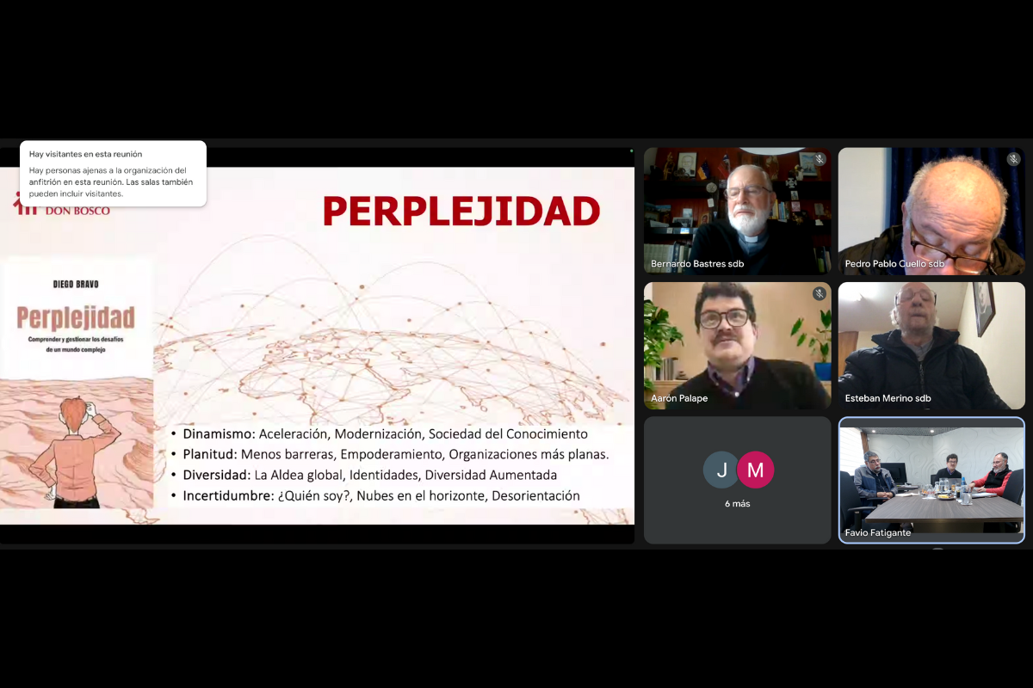
Task: Click the "Bernardo Bastres sdb" name label
Action: click(x=697, y=264)
